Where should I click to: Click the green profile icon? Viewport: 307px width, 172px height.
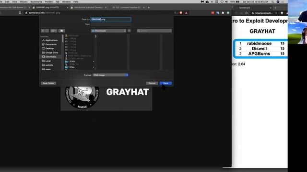(x=228, y=13)
